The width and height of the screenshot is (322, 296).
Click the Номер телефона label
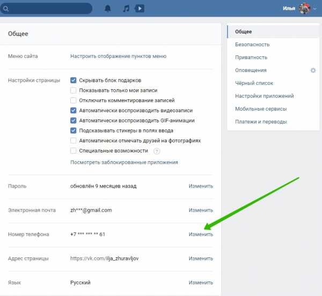click(x=28, y=234)
